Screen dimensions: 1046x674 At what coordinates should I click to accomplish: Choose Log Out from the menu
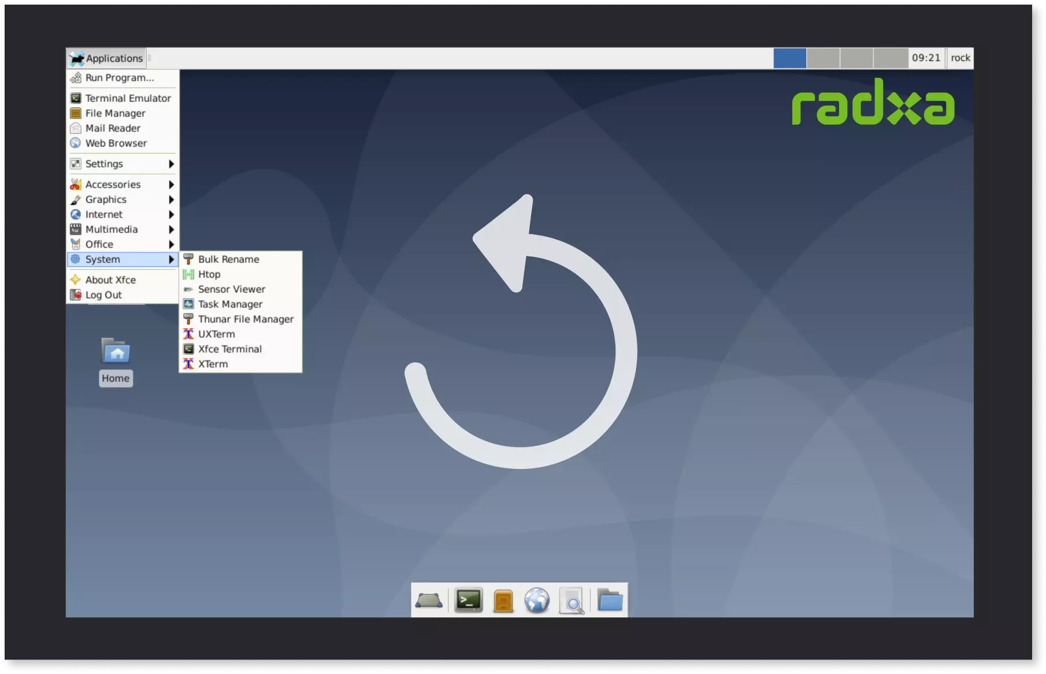tap(123, 295)
